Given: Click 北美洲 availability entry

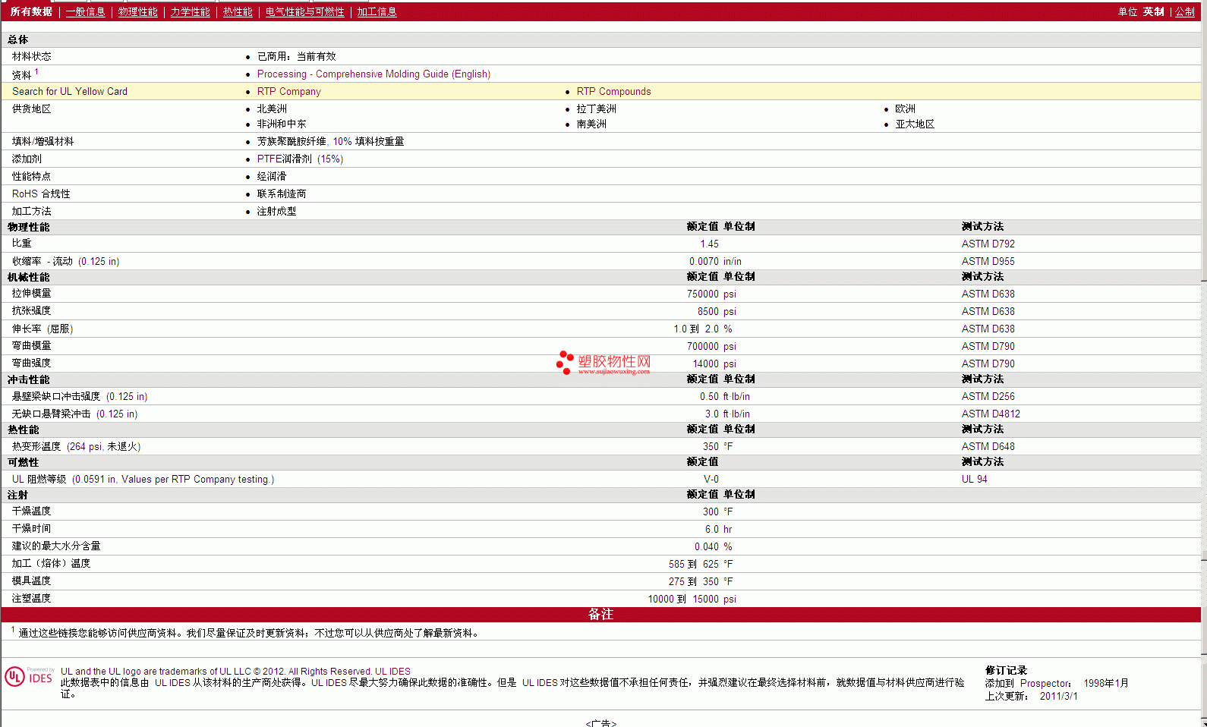Looking at the screenshot, I should pos(272,109).
